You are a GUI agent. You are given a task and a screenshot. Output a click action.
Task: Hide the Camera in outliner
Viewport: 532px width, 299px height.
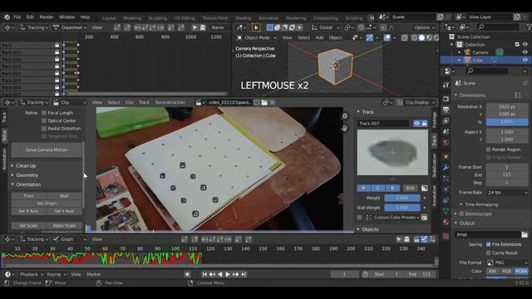[x=525, y=52]
